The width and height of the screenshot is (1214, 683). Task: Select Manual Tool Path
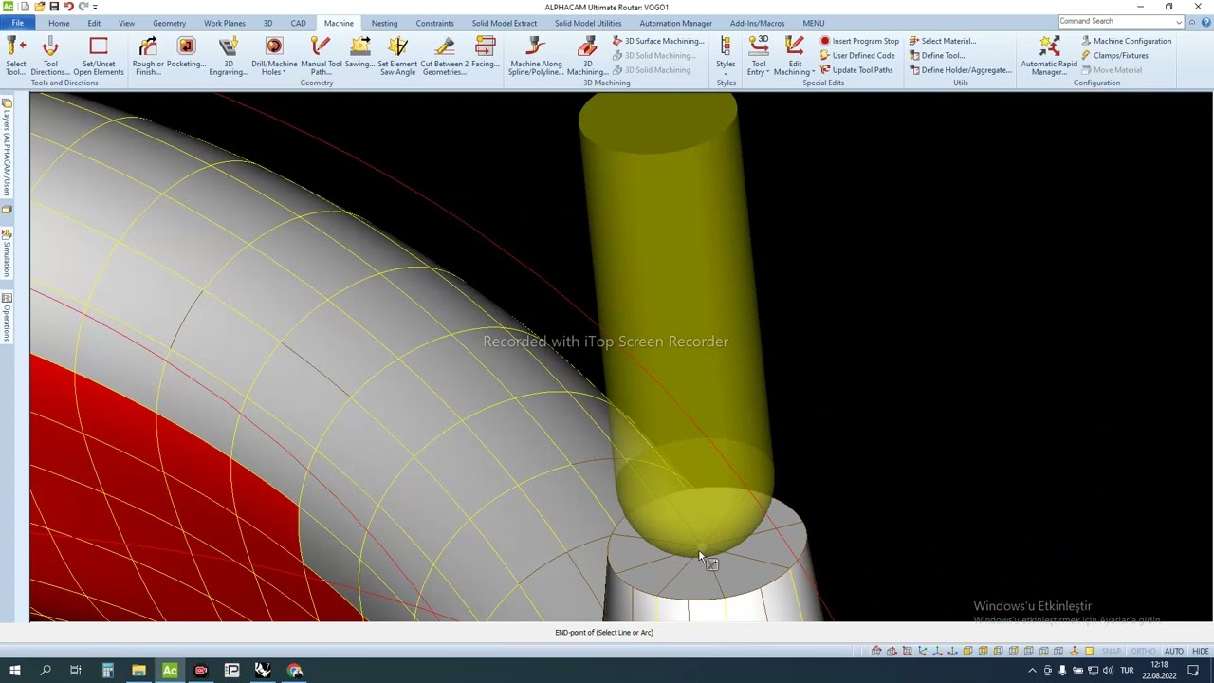click(321, 57)
